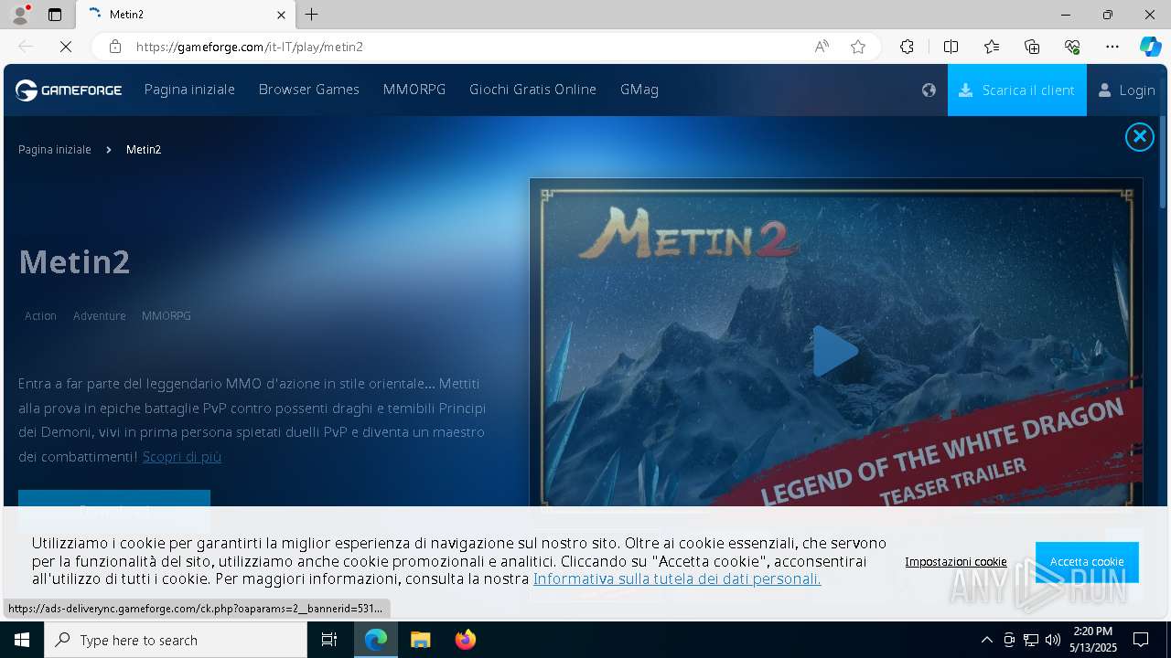Launch Firefox from taskbar

click(x=465, y=640)
